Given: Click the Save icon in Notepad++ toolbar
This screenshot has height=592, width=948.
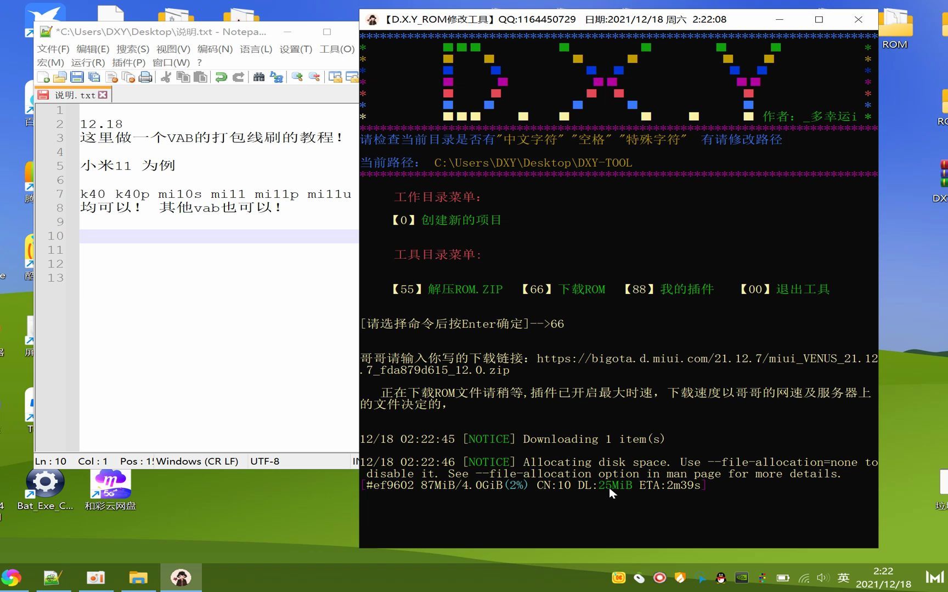Looking at the screenshot, I should pos(77,77).
